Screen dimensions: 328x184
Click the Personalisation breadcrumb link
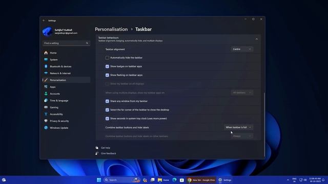tap(111, 29)
